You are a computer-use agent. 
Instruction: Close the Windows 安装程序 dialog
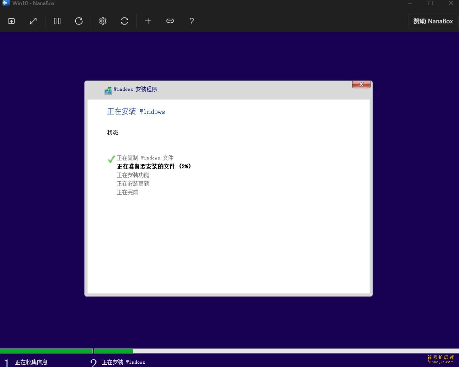(x=361, y=84)
